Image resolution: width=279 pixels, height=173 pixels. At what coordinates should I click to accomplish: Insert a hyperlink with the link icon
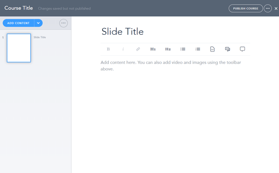click(x=138, y=49)
